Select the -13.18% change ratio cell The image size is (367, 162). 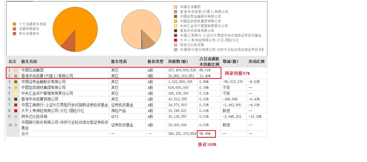[255, 116]
